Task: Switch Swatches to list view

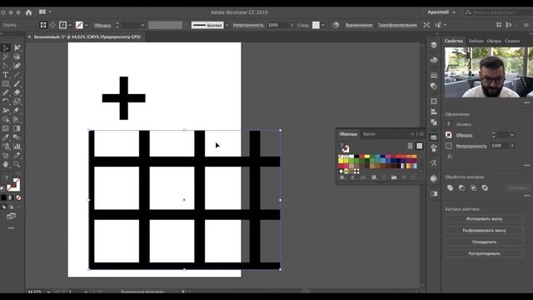Action: (411, 146)
